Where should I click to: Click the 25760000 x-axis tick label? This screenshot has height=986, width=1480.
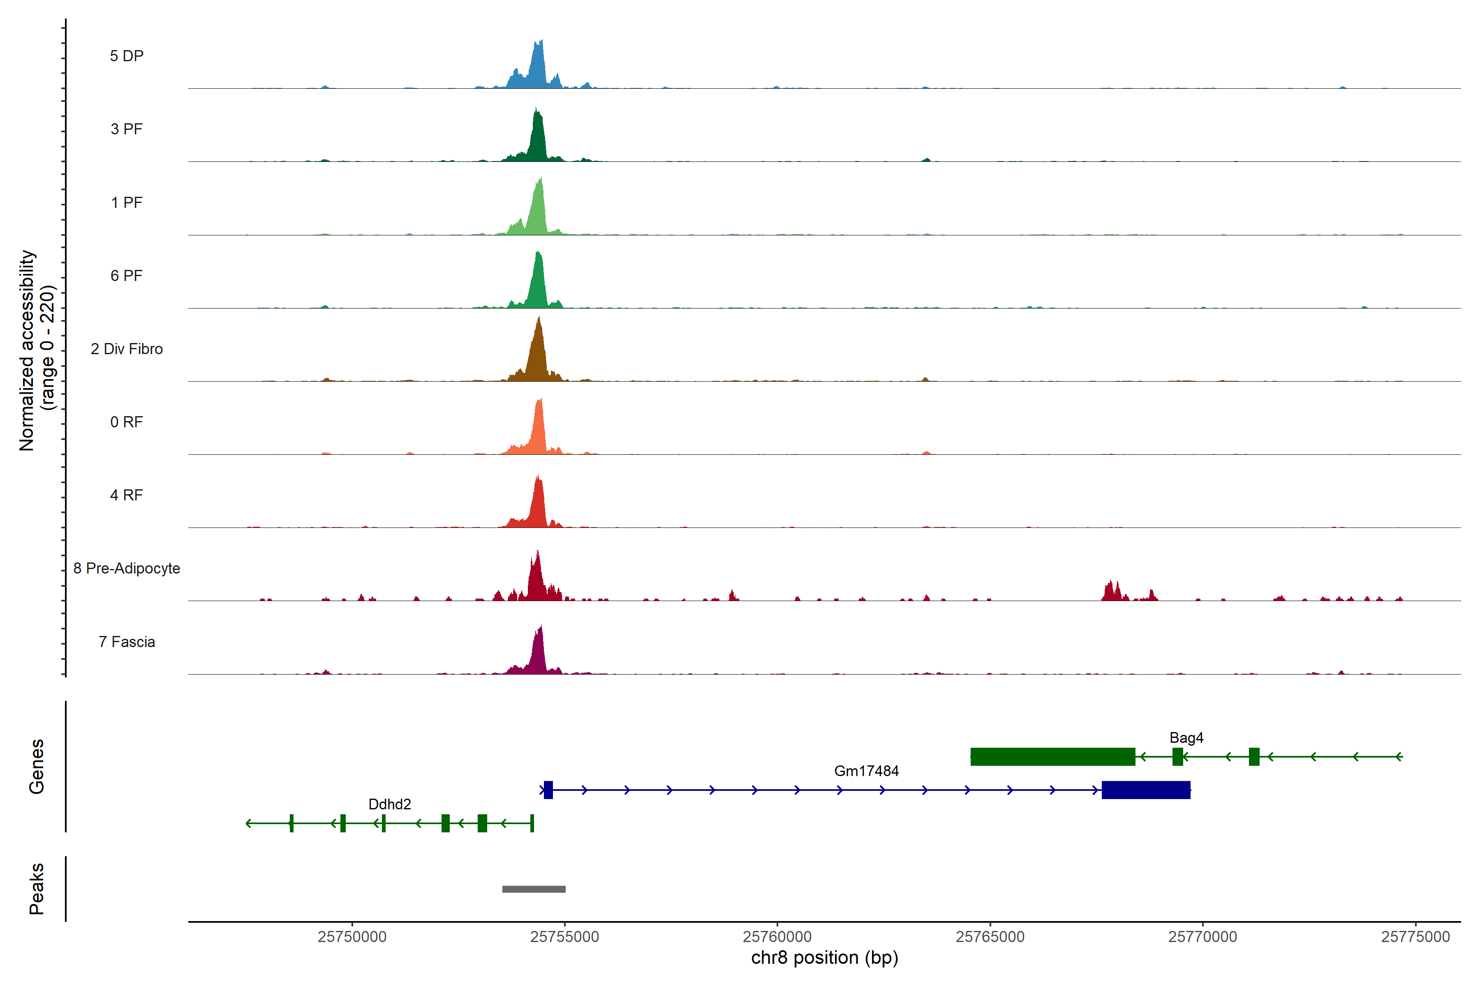pos(777,937)
